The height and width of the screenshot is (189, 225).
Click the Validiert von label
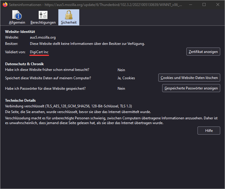(x=15, y=52)
